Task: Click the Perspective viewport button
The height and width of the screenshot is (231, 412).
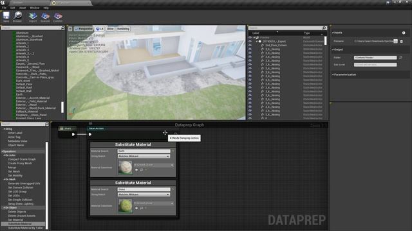Action: (84, 29)
